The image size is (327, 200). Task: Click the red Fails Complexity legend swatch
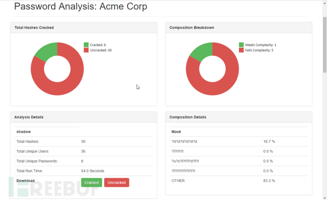pyautogui.click(x=241, y=50)
